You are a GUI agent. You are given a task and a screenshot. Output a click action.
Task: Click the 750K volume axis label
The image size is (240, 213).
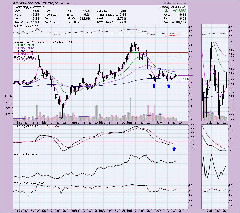coord(9,102)
